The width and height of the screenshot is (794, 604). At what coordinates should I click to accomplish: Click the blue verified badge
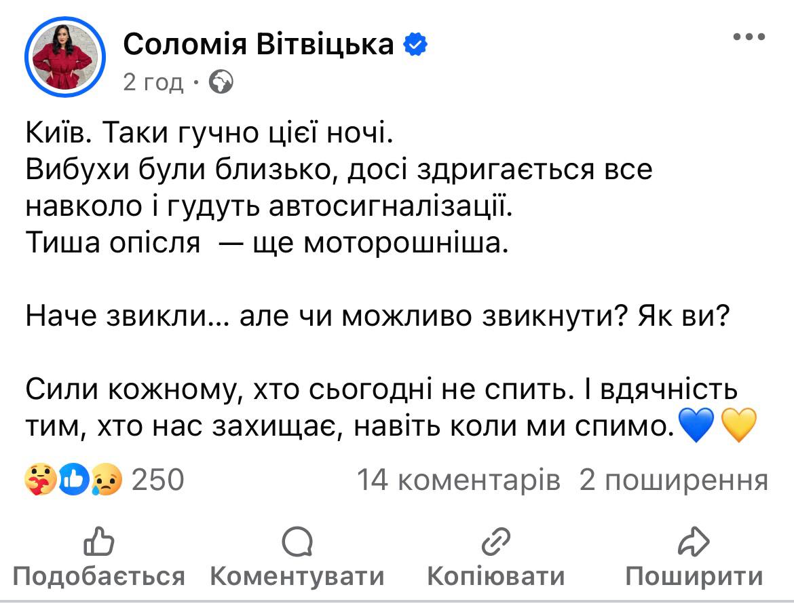pos(415,45)
